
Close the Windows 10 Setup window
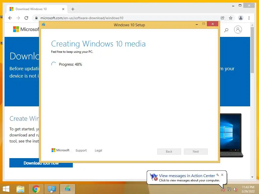click(x=212, y=24)
